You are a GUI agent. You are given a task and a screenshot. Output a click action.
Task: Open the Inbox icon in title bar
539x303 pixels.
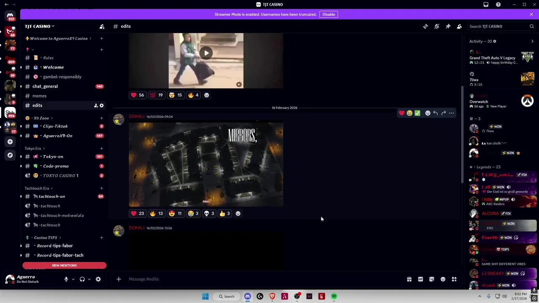[x=486, y=4]
